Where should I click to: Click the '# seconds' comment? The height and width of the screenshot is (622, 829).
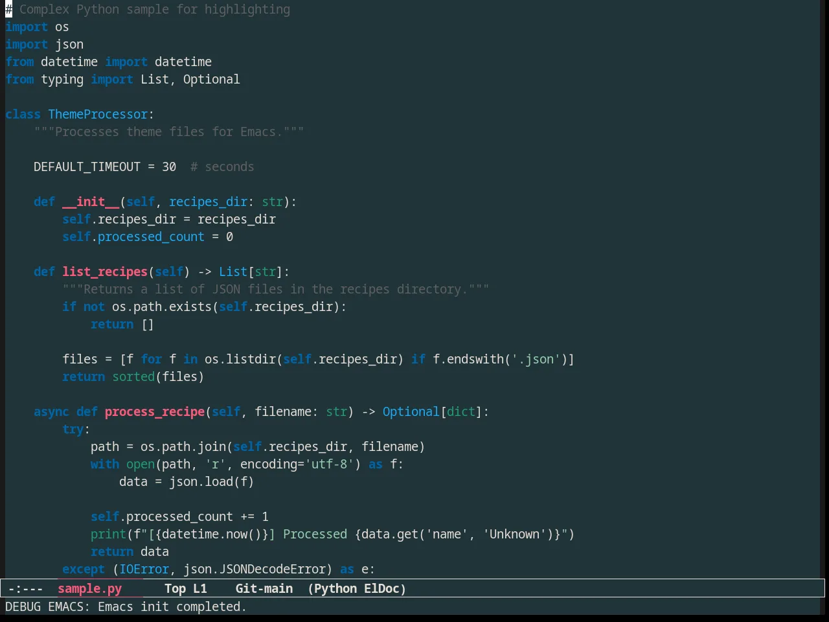(222, 167)
